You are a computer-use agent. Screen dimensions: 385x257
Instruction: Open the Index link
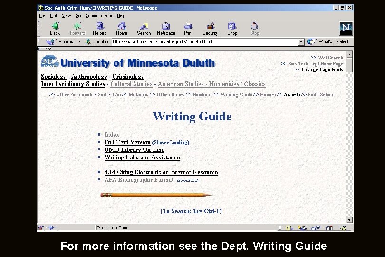point(112,135)
